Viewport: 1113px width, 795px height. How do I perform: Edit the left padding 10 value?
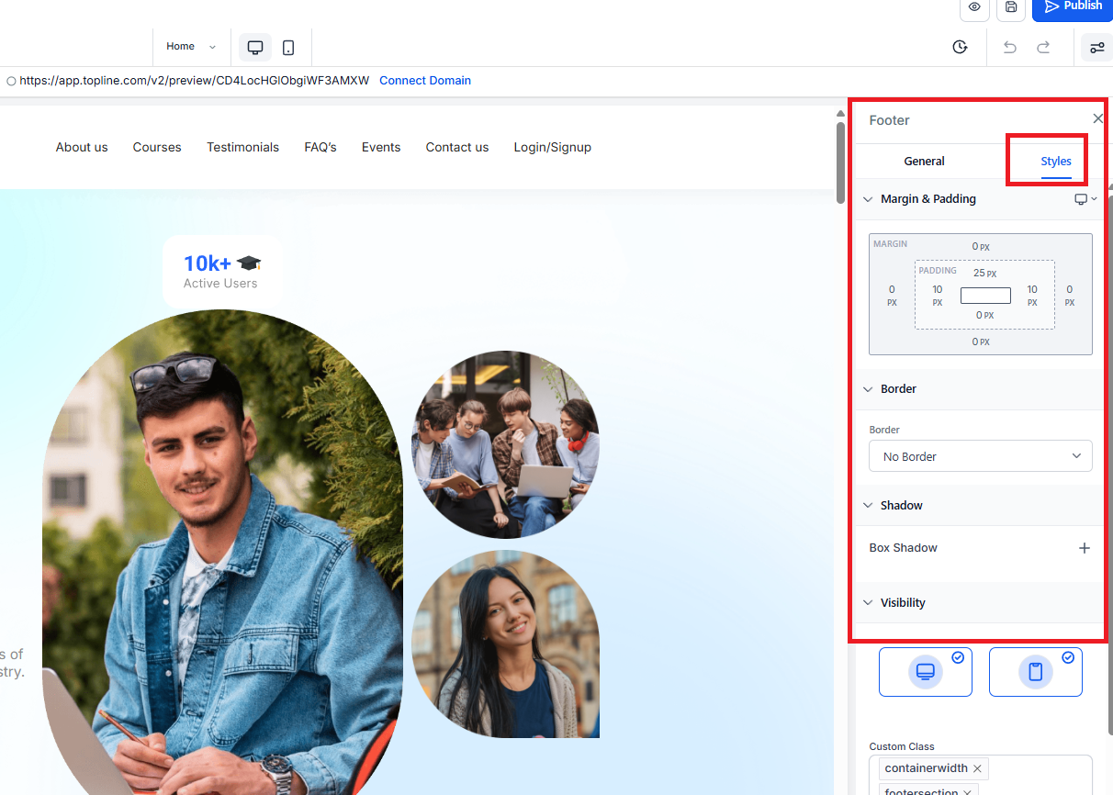[938, 295]
